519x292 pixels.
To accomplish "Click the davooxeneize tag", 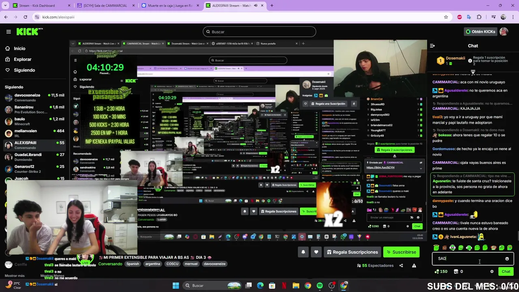I will (x=214, y=264).
